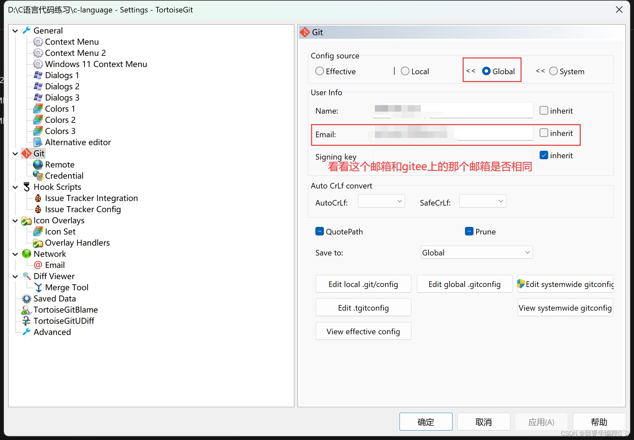The width and height of the screenshot is (634, 440).
Task: Click the Git diamond icon in the tree
Action: [x=27, y=153]
